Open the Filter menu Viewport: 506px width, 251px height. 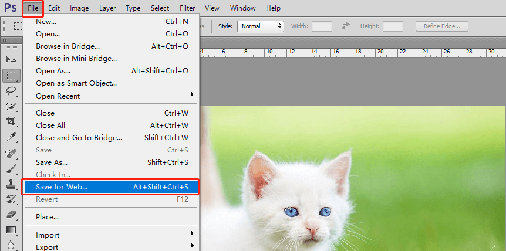pyautogui.click(x=187, y=8)
